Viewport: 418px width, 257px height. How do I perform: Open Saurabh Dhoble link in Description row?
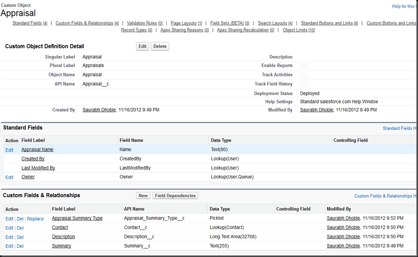coord(343,237)
